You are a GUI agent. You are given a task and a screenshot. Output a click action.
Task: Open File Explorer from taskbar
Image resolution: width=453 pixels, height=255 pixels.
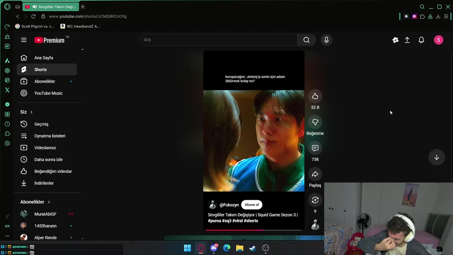pos(240,248)
